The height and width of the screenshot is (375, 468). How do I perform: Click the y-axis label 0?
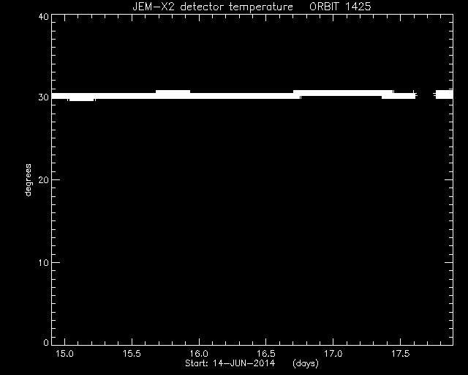point(46,342)
